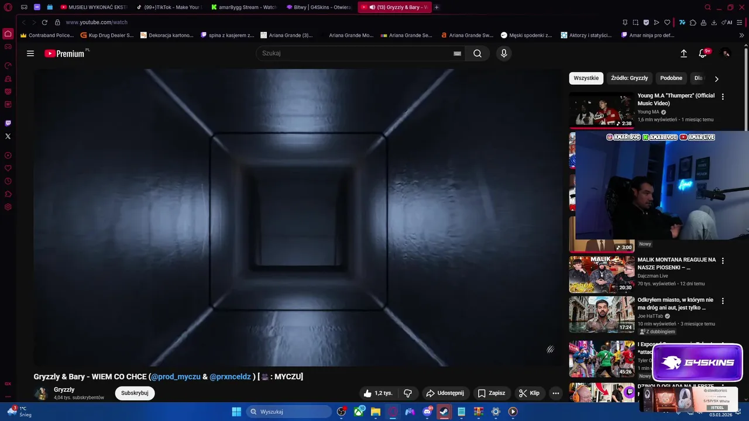Open Amar ninja pro def... bookmark
The width and height of the screenshot is (749, 421).
pos(648,35)
